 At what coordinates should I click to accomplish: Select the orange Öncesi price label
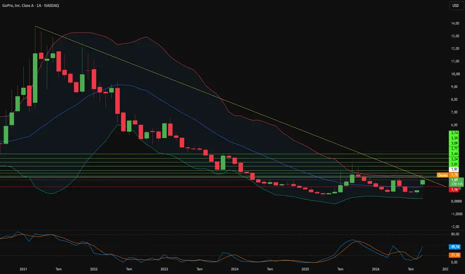point(443,175)
